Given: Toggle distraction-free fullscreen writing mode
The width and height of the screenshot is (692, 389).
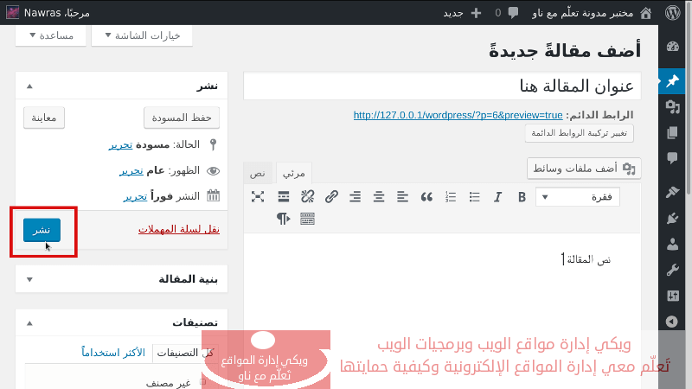Looking at the screenshot, I should coord(258,197).
